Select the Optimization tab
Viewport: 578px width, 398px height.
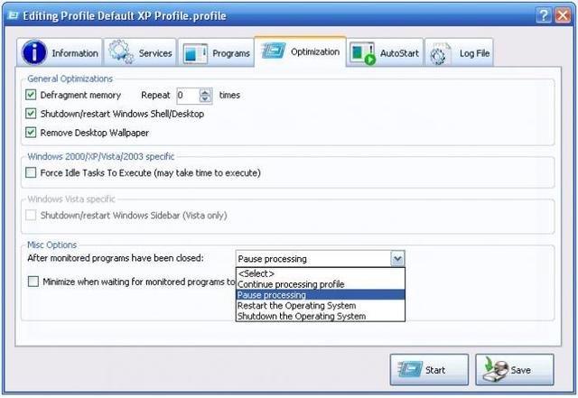pos(300,51)
